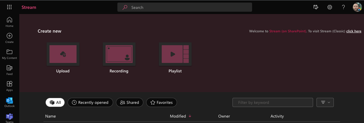Click the Filter by keyword field

tap(272, 102)
